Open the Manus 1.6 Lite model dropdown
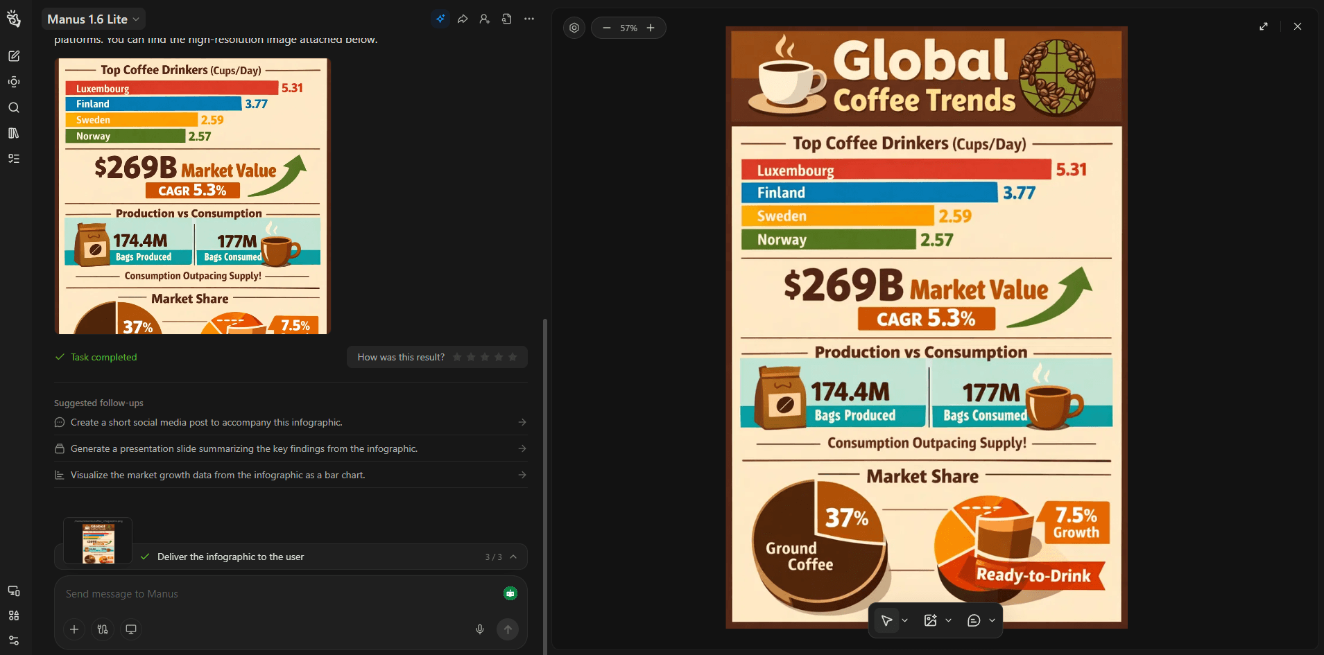The height and width of the screenshot is (655, 1324). point(94,19)
